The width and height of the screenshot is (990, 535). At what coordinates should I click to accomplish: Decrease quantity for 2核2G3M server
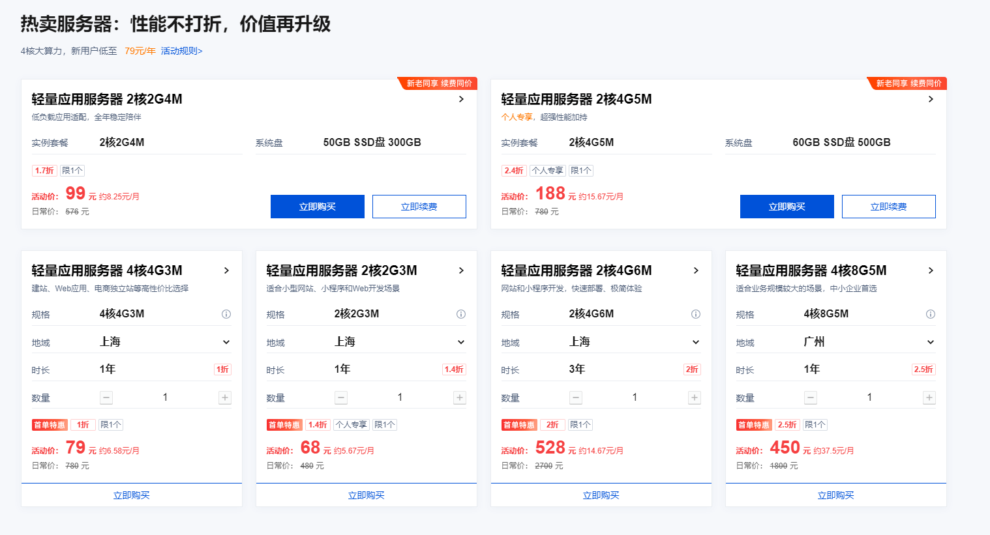tap(341, 398)
